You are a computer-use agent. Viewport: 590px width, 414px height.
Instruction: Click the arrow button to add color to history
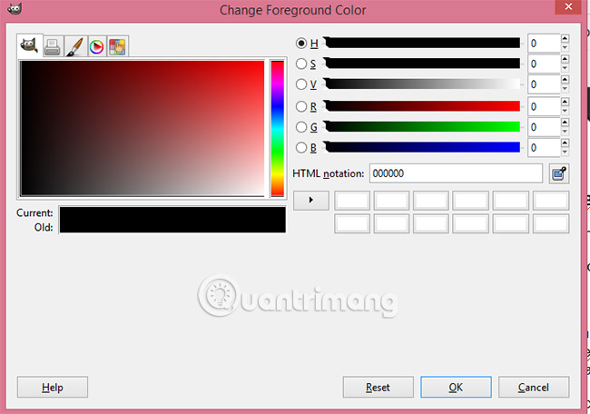click(x=311, y=201)
